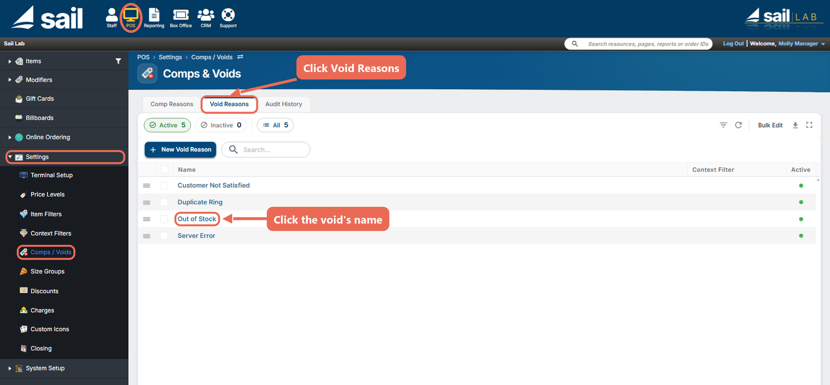The width and height of the screenshot is (830, 385).
Task: Sort by the Name column header
Action: (x=187, y=170)
